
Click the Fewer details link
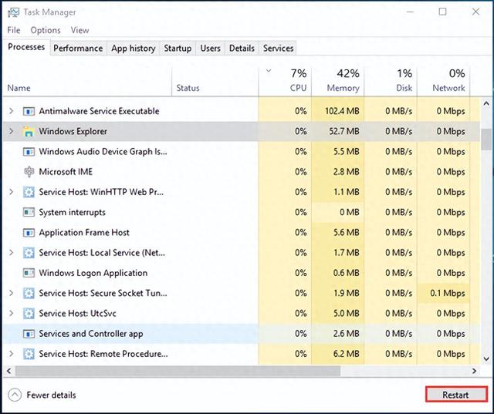click(51, 395)
